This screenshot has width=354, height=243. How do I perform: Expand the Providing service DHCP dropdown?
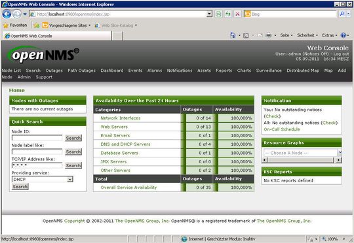tap(70, 180)
